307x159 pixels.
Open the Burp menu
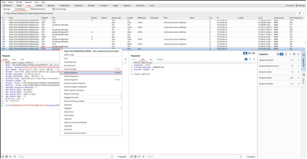coord(4,2)
